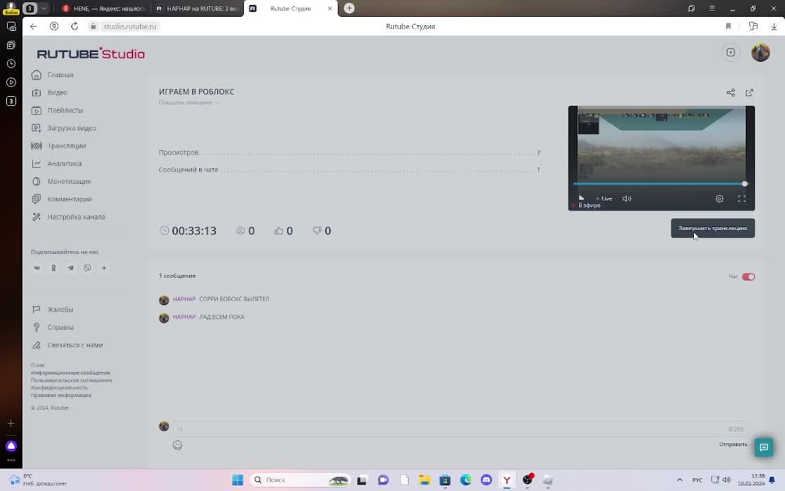Reload the page

[74, 27]
